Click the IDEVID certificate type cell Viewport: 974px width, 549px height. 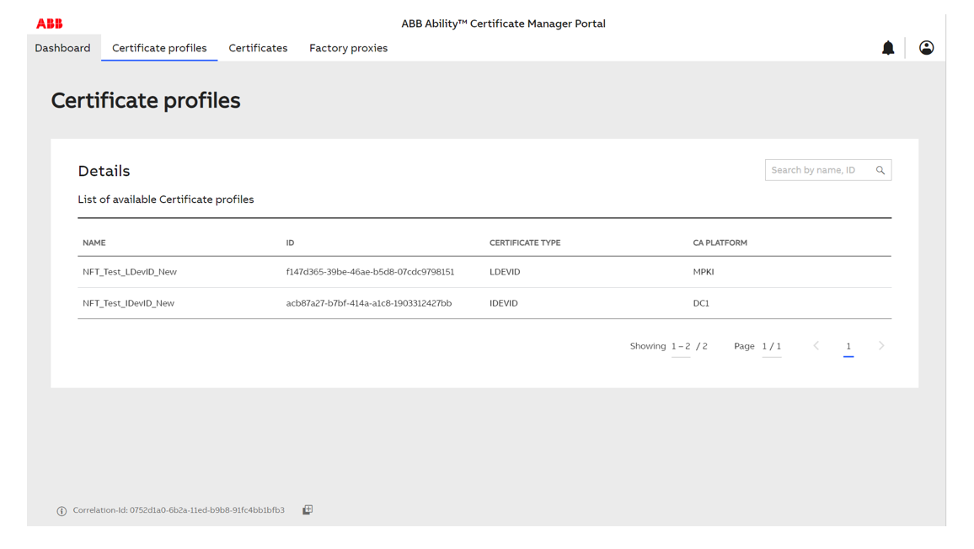[504, 303]
